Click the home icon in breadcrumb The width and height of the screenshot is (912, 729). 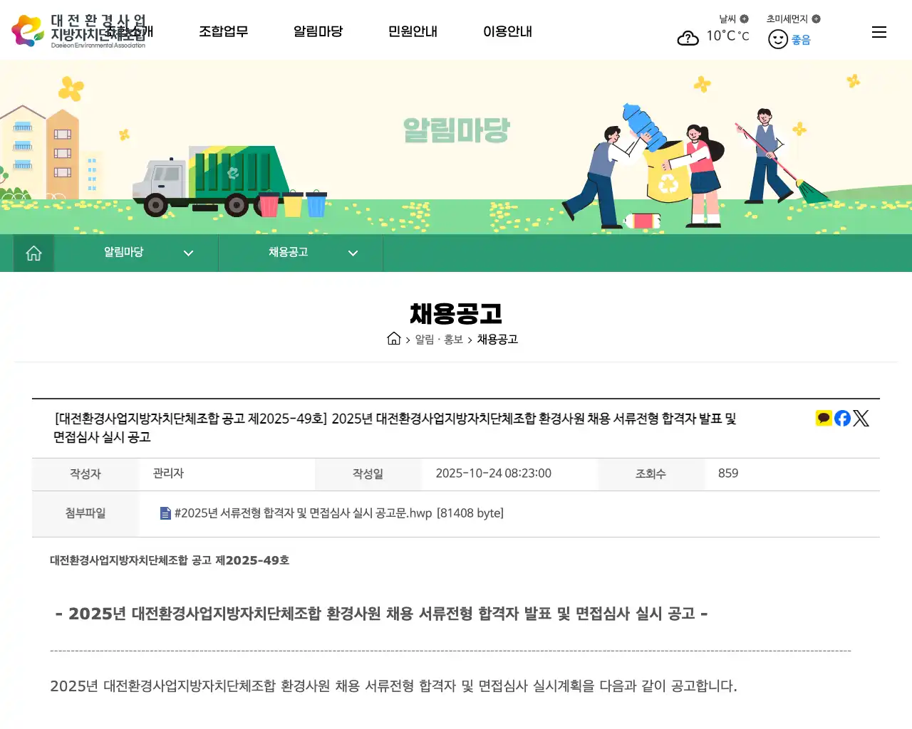point(394,339)
